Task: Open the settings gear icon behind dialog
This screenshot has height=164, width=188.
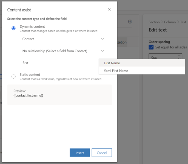Action: pos(130,22)
